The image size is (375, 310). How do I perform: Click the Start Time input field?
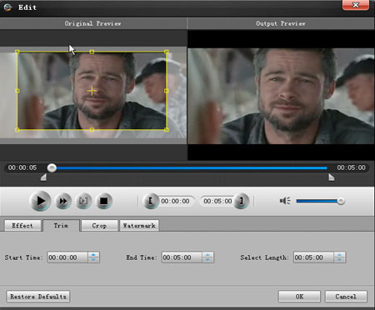click(67, 257)
